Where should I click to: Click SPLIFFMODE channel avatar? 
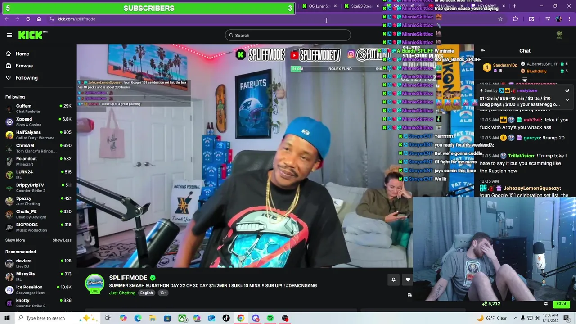pyautogui.click(x=94, y=283)
